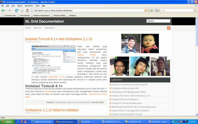Open the Bookmarks menu
Image resolution: width=198 pixels, height=124 pixels.
[x=29, y=6]
